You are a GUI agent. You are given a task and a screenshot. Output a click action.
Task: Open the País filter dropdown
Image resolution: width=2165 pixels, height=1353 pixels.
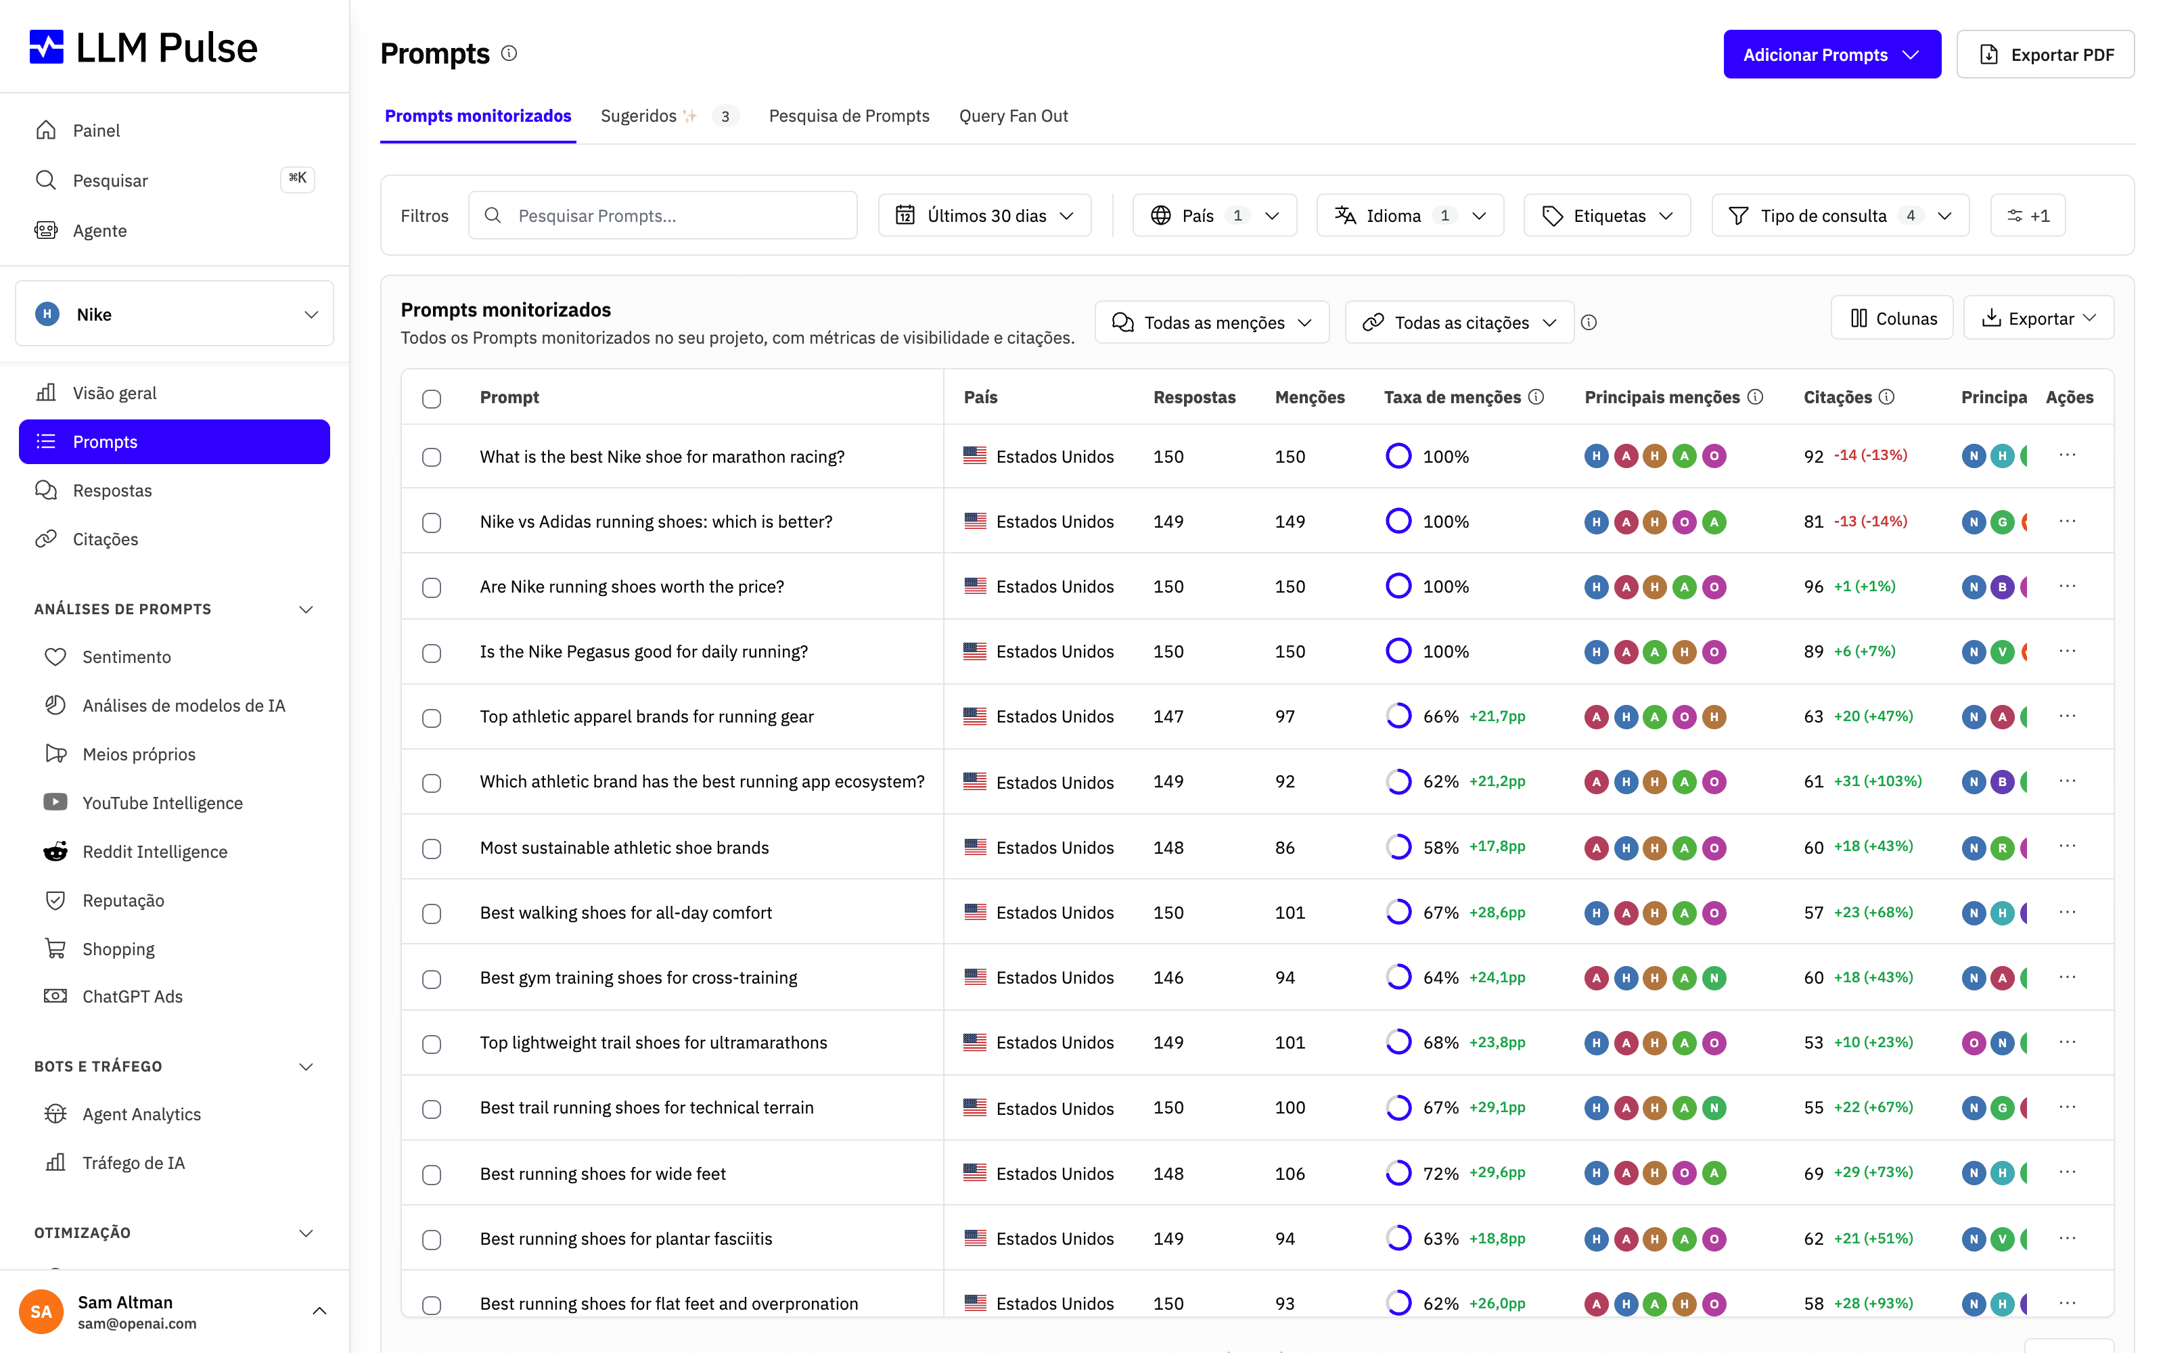point(1214,216)
